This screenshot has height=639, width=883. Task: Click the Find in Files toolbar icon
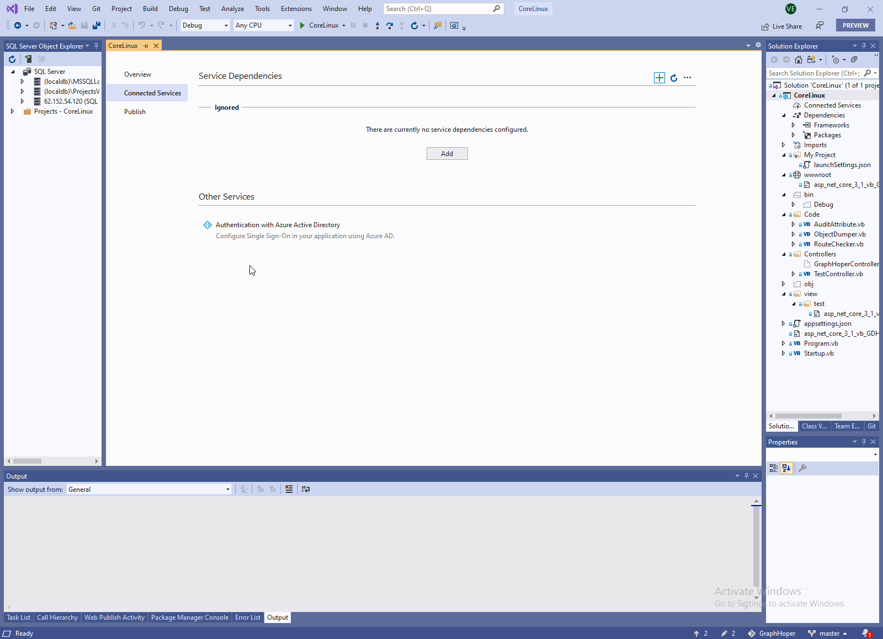click(x=438, y=25)
